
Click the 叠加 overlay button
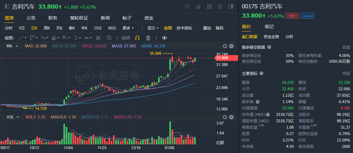point(207,28)
